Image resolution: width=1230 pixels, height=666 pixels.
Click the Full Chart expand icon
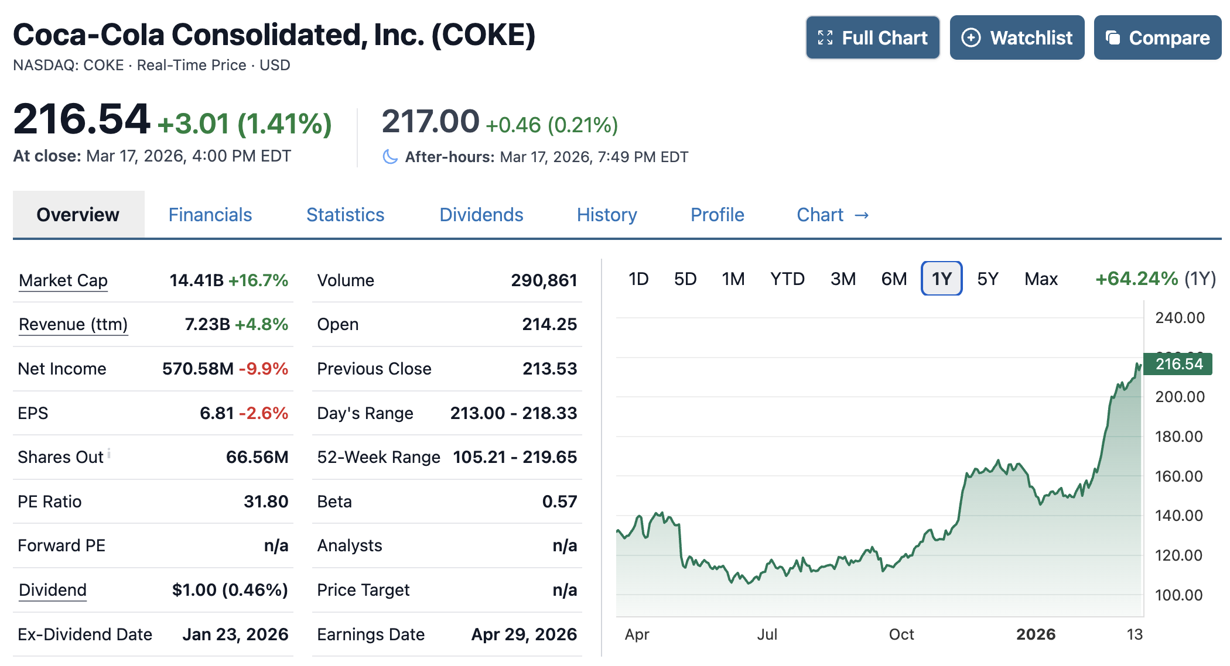point(825,38)
